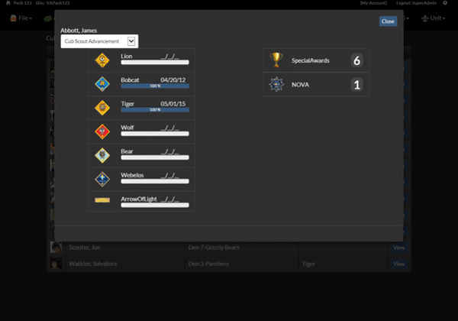The height and width of the screenshot is (321, 458).
Task: Click the help question mark icon
Action: 445,3
